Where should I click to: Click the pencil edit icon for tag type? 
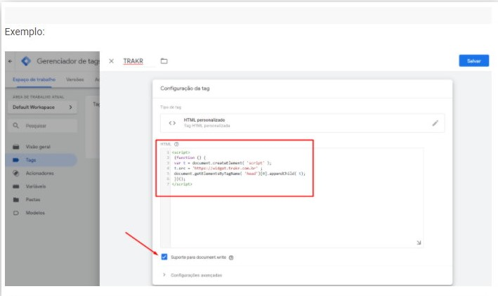tap(435, 123)
